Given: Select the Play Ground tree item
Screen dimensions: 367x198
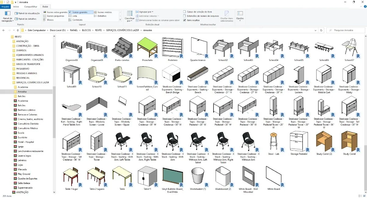Looking at the screenshot, I should (x=24, y=174).
